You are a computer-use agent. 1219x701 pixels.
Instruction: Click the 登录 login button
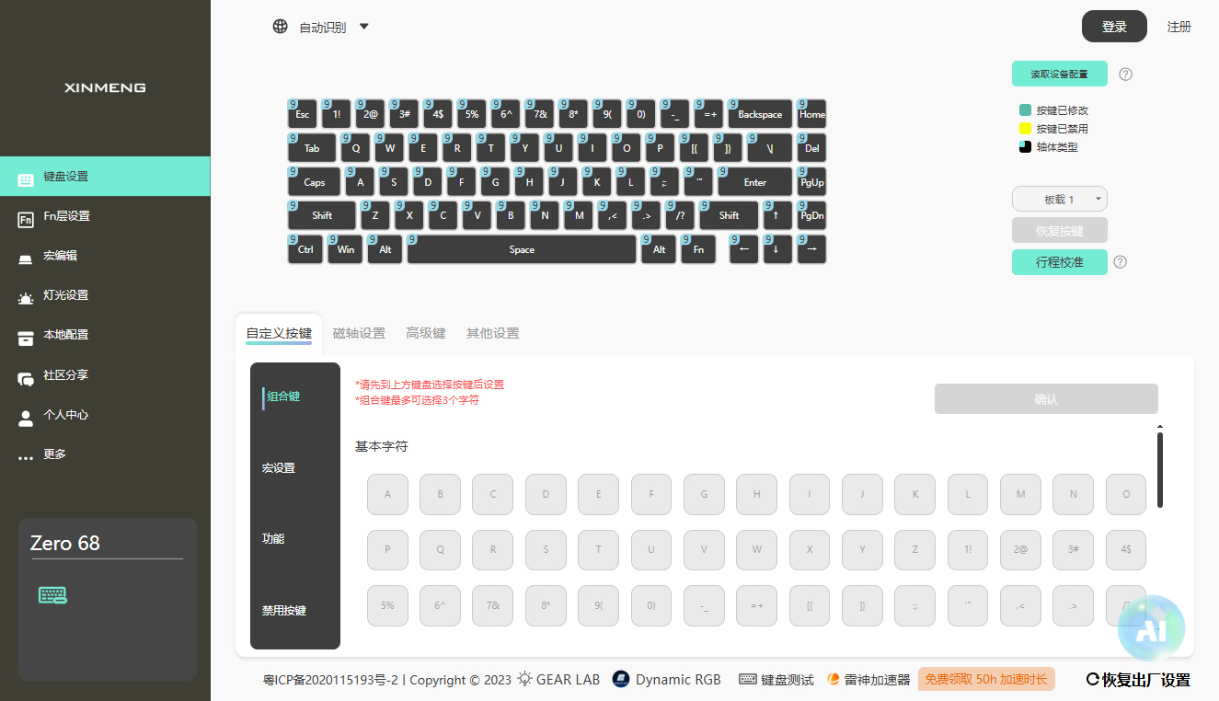(1114, 27)
